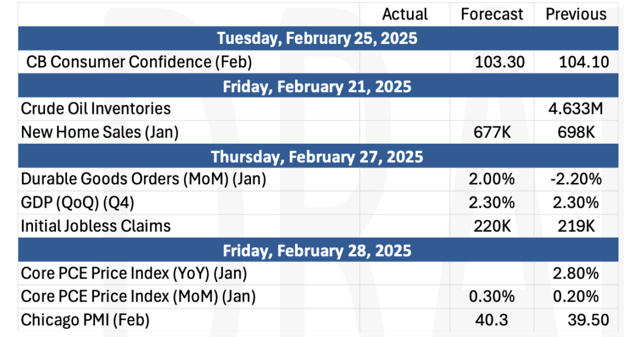Select the Initial Jobless Claims cell
Image resolution: width=624 pixels, height=337 pixels.
pyautogui.click(x=189, y=226)
